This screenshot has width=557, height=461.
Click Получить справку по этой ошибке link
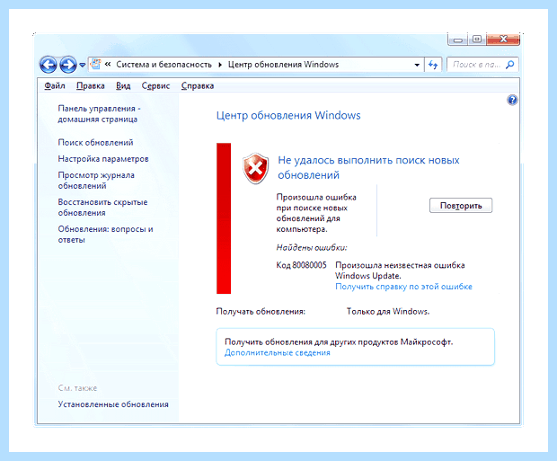[403, 287]
